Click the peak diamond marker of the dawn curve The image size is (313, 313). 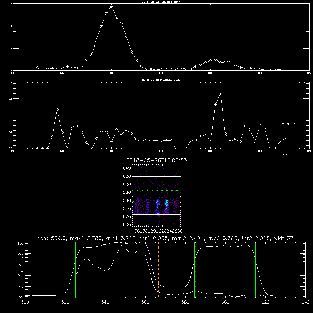(x=112, y=6)
